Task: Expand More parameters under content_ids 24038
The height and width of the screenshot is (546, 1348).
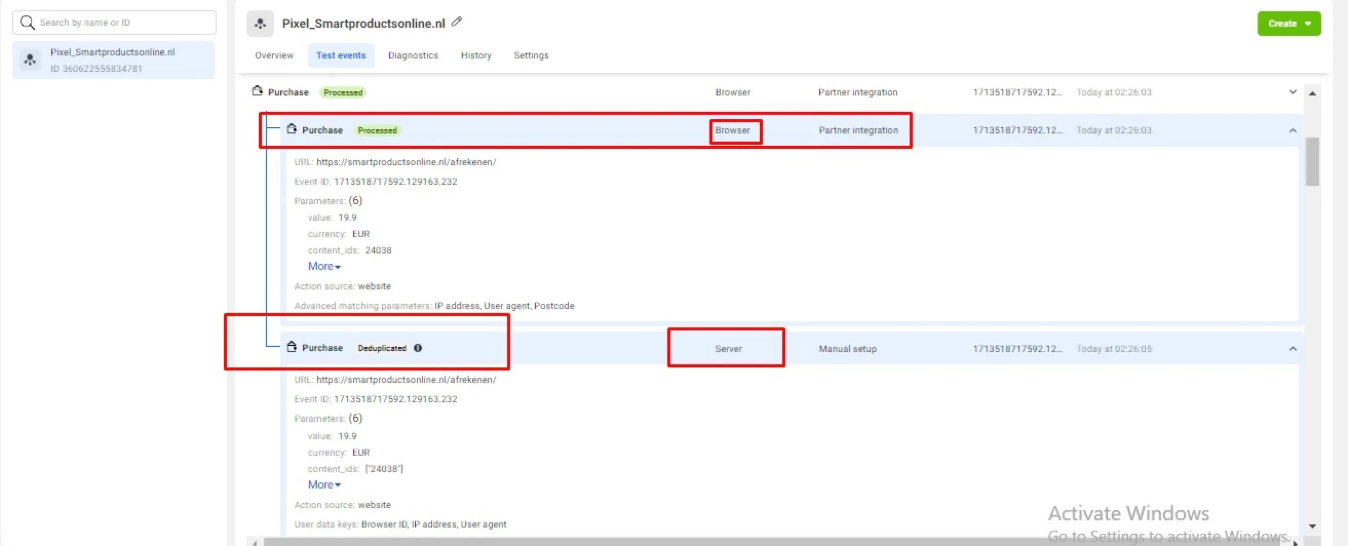Action: (x=324, y=266)
